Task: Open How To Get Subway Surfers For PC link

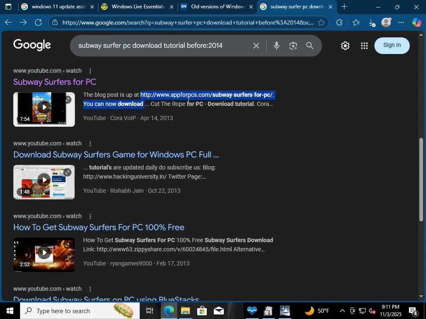Action: [x=99, y=227]
